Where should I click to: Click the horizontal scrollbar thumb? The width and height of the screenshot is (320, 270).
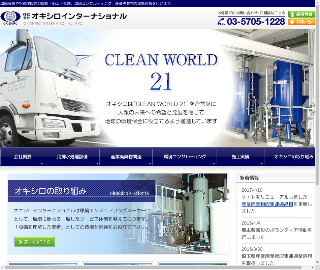[153, 268]
